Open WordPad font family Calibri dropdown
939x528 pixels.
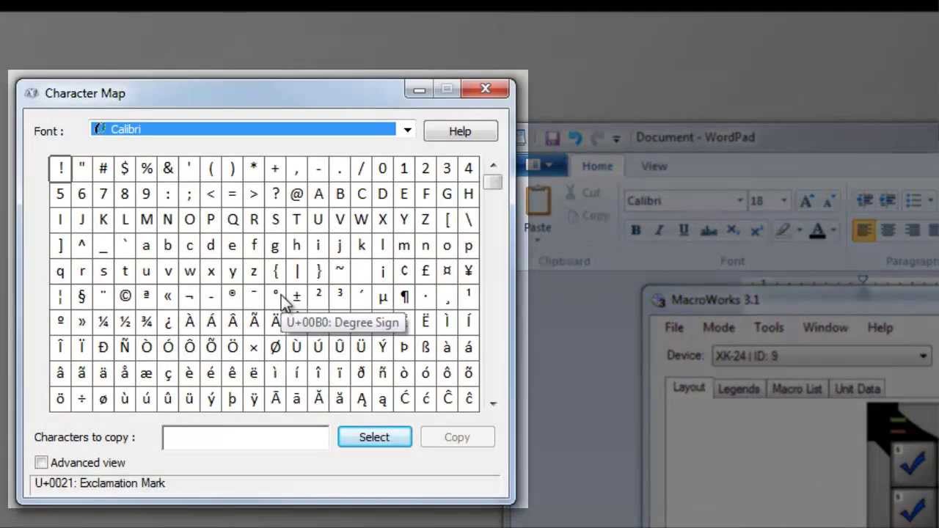coord(739,201)
